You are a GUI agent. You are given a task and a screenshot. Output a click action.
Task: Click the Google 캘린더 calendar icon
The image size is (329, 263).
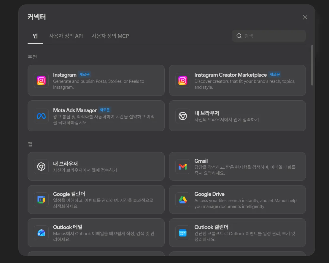click(41, 200)
